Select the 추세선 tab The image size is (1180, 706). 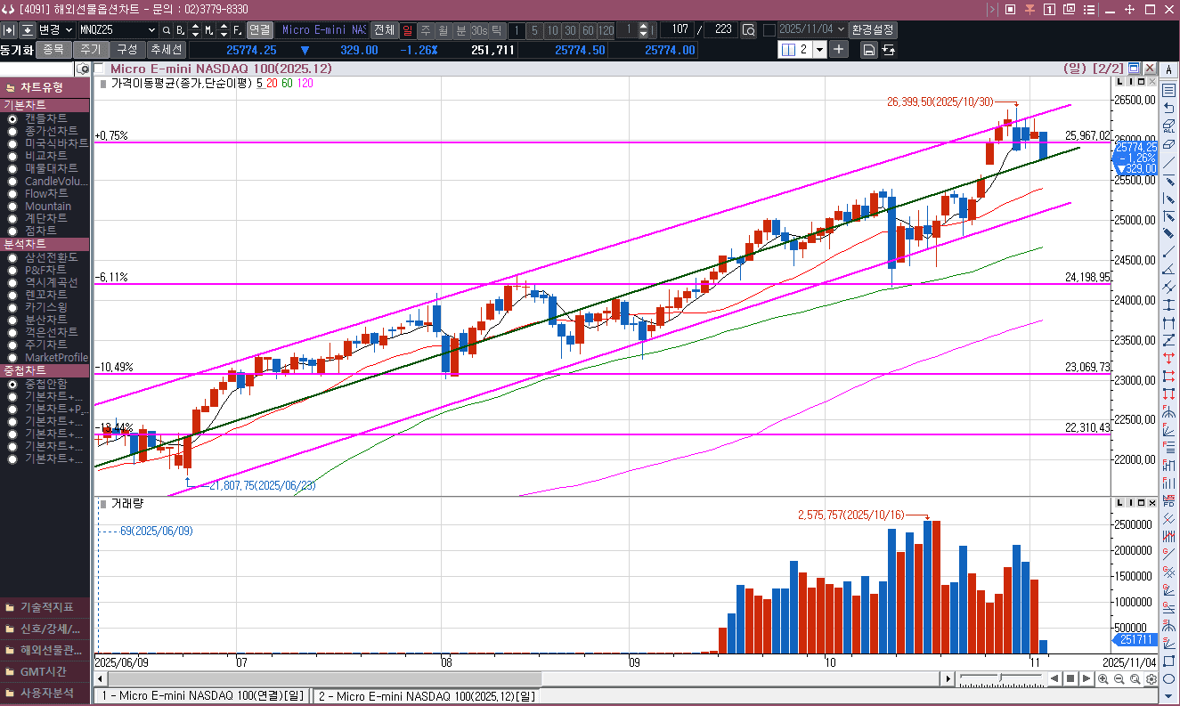167,50
